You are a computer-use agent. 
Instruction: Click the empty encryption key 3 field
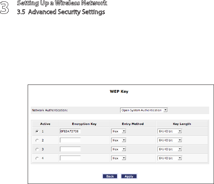[x=70, y=149]
